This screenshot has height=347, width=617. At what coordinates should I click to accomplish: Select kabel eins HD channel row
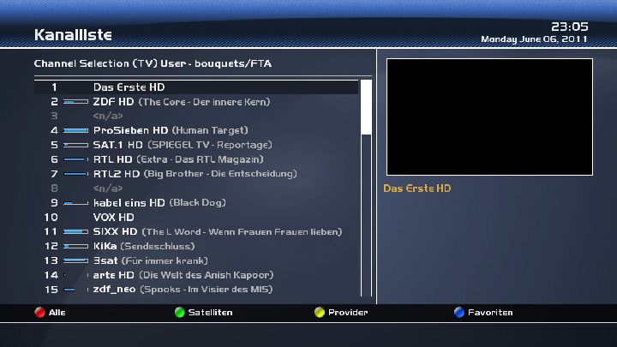click(196, 203)
